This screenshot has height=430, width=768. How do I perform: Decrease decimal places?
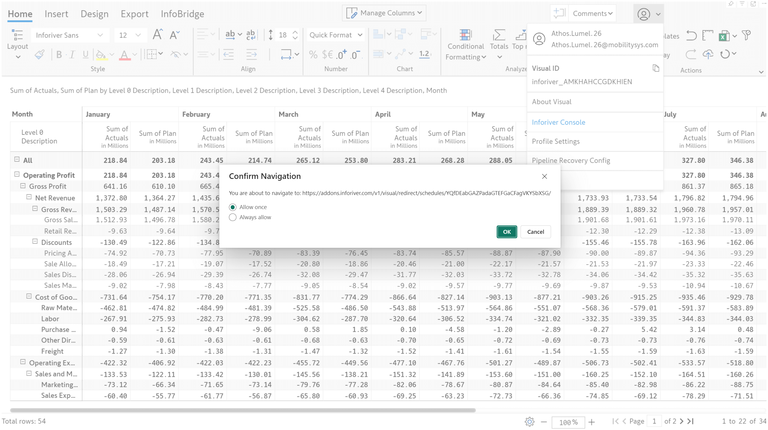click(x=356, y=55)
